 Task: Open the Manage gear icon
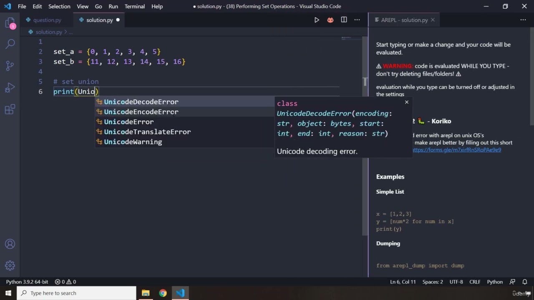(10, 265)
